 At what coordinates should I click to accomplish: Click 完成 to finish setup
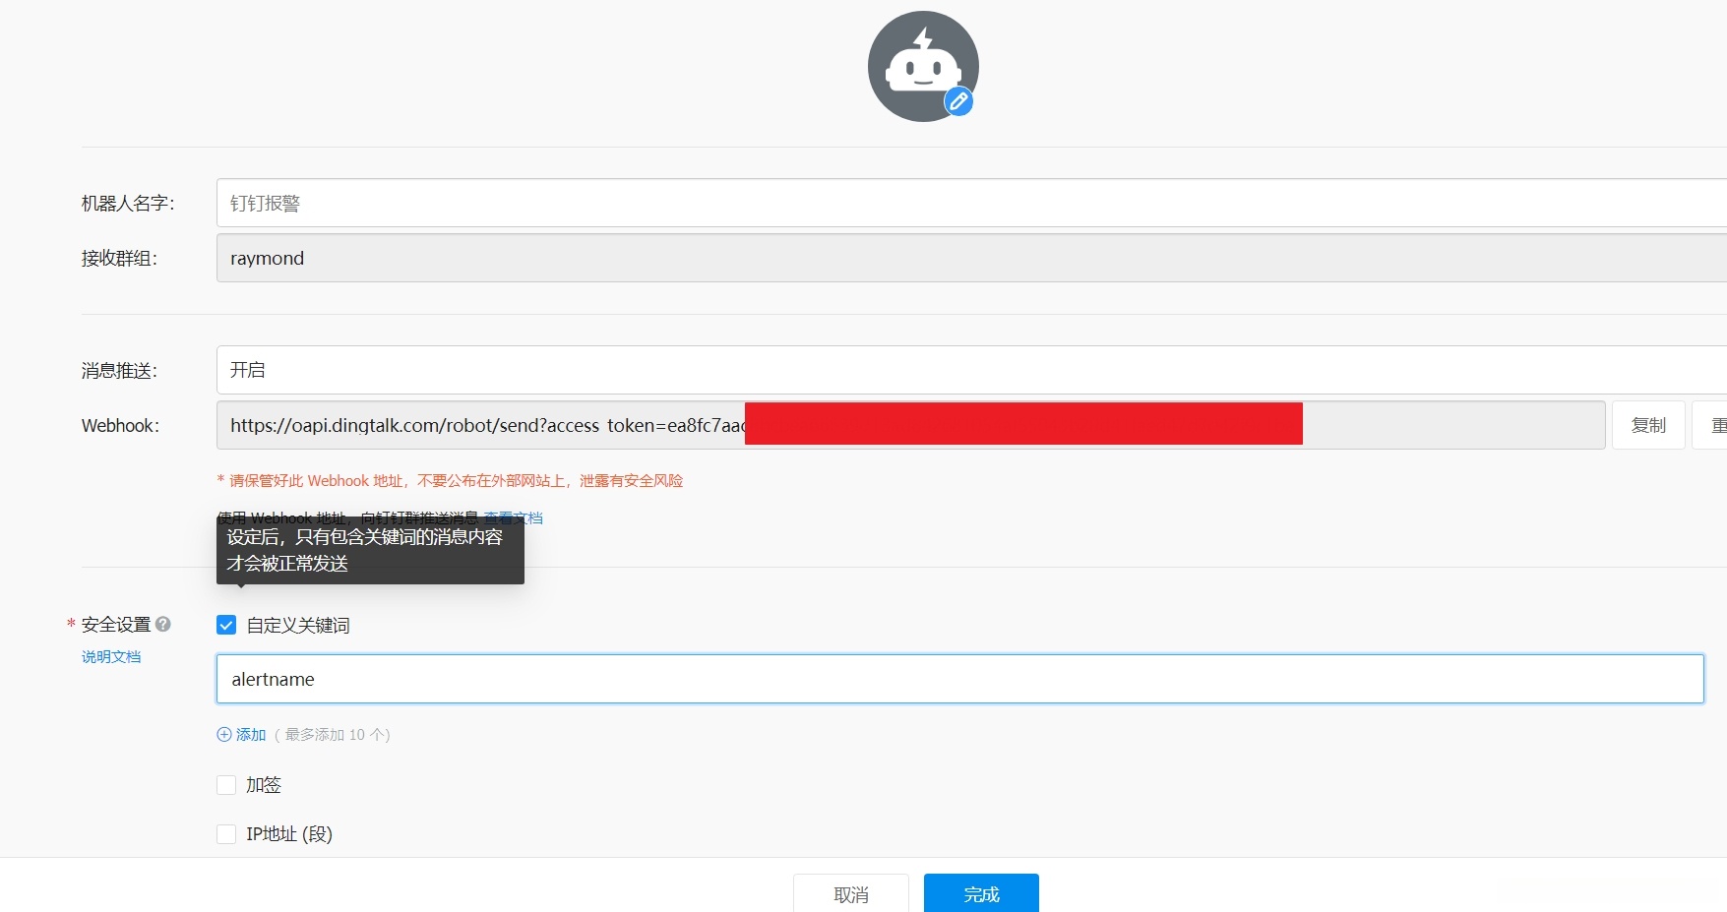(x=981, y=893)
